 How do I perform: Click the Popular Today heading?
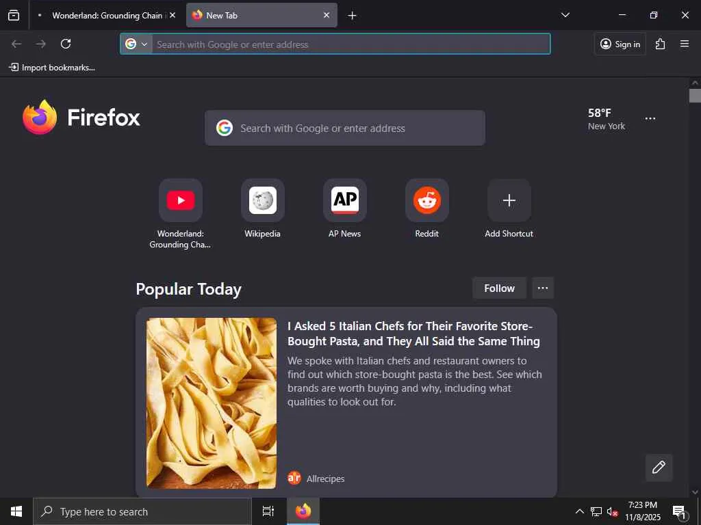click(189, 289)
